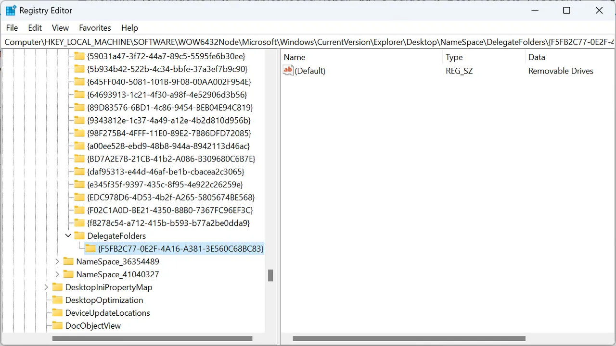Screen dimensions: 616x346
Task: Select the {F5FB2C77-0E2F-4A16-A381-3E560C68BC83} key label
Action: (180, 248)
